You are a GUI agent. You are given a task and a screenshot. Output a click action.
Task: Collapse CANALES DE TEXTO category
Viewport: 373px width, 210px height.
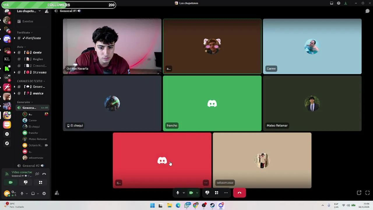(31, 81)
